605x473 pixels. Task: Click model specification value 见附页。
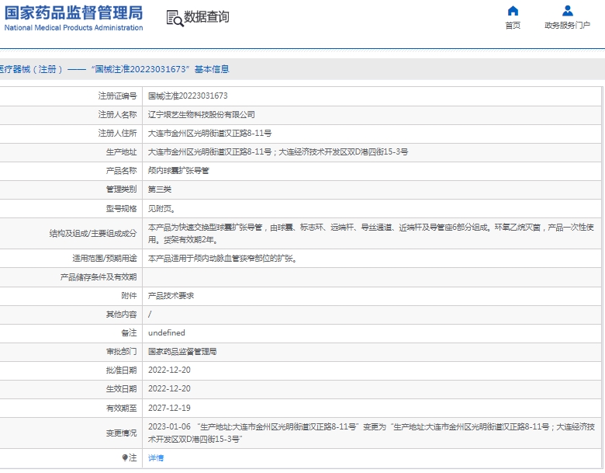pos(162,209)
